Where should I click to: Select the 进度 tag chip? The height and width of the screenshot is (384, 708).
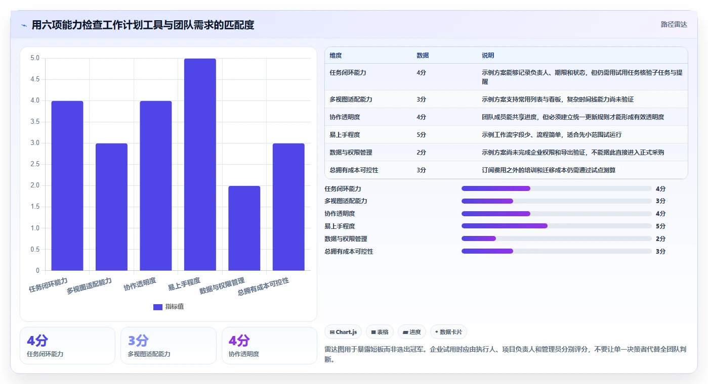[x=412, y=332]
